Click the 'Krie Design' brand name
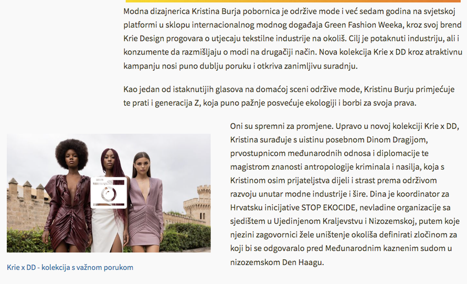Viewport: 467px width, 284px height. 144,38
